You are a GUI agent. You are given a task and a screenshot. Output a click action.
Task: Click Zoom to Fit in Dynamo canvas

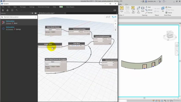[115, 21]
